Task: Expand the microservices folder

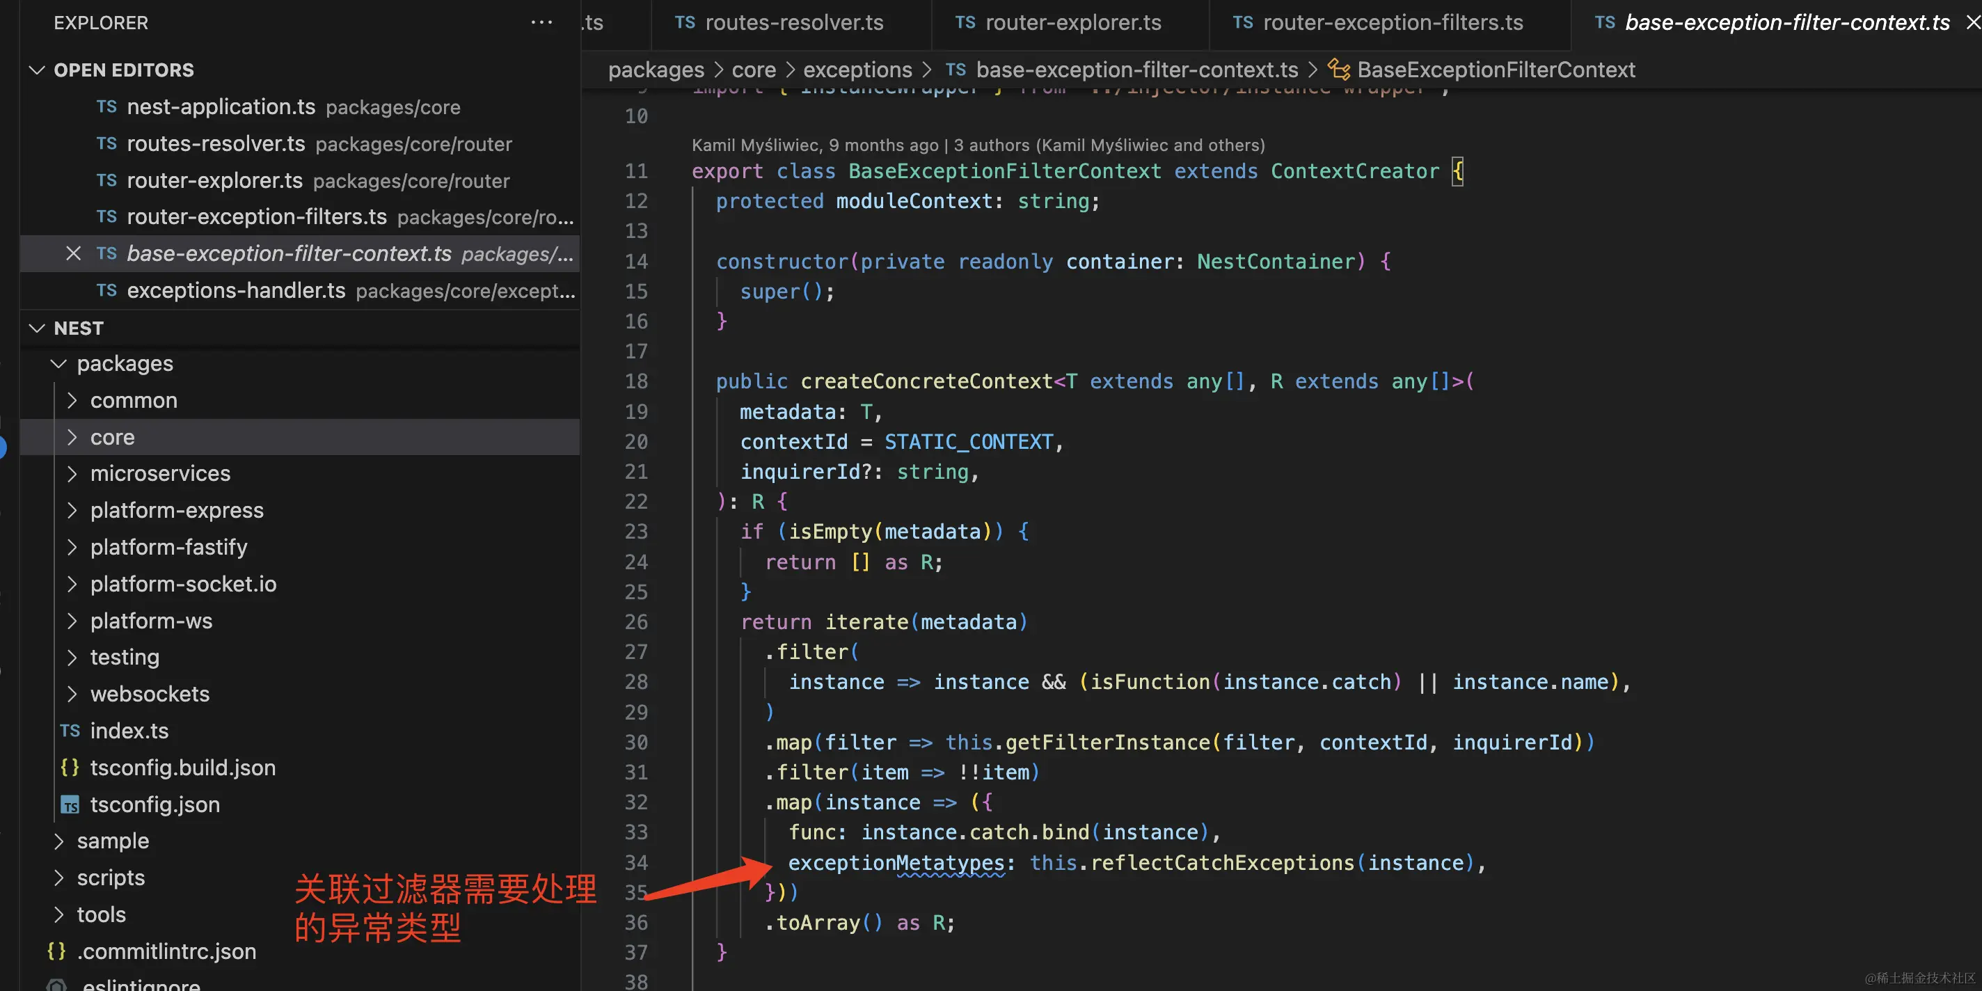Action: (72, 473)
